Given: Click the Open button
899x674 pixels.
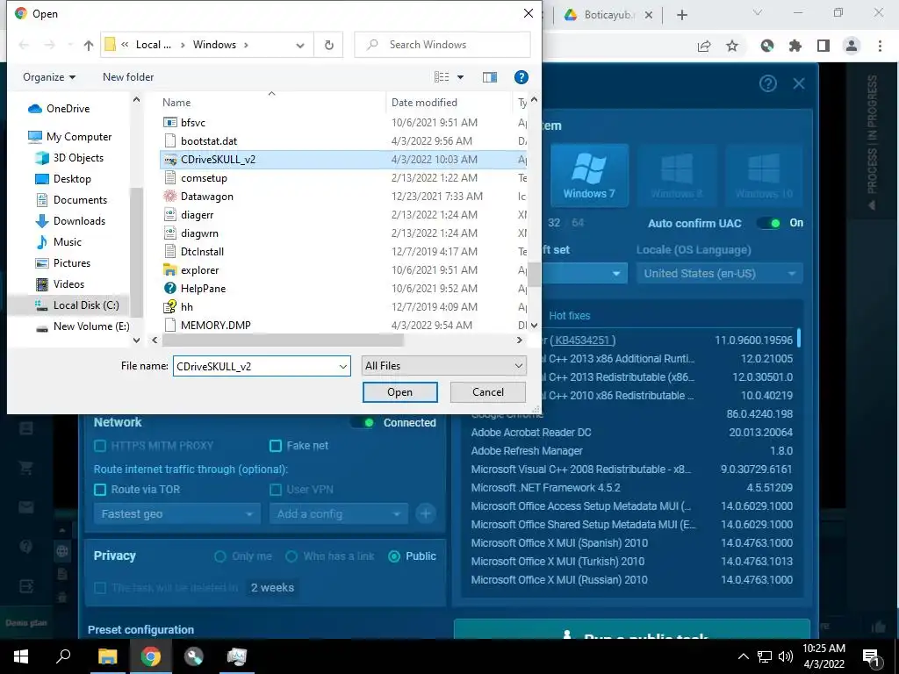Looking at the screenshot, I should (399, 392).
